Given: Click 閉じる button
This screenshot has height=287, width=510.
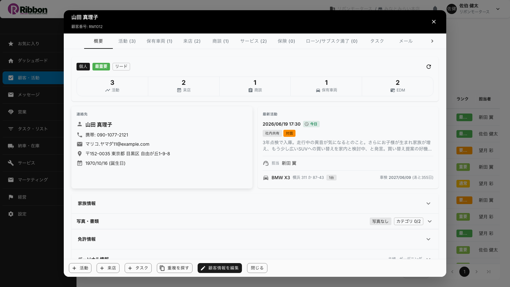Looking at the screenshot, I should click(257, 268).
